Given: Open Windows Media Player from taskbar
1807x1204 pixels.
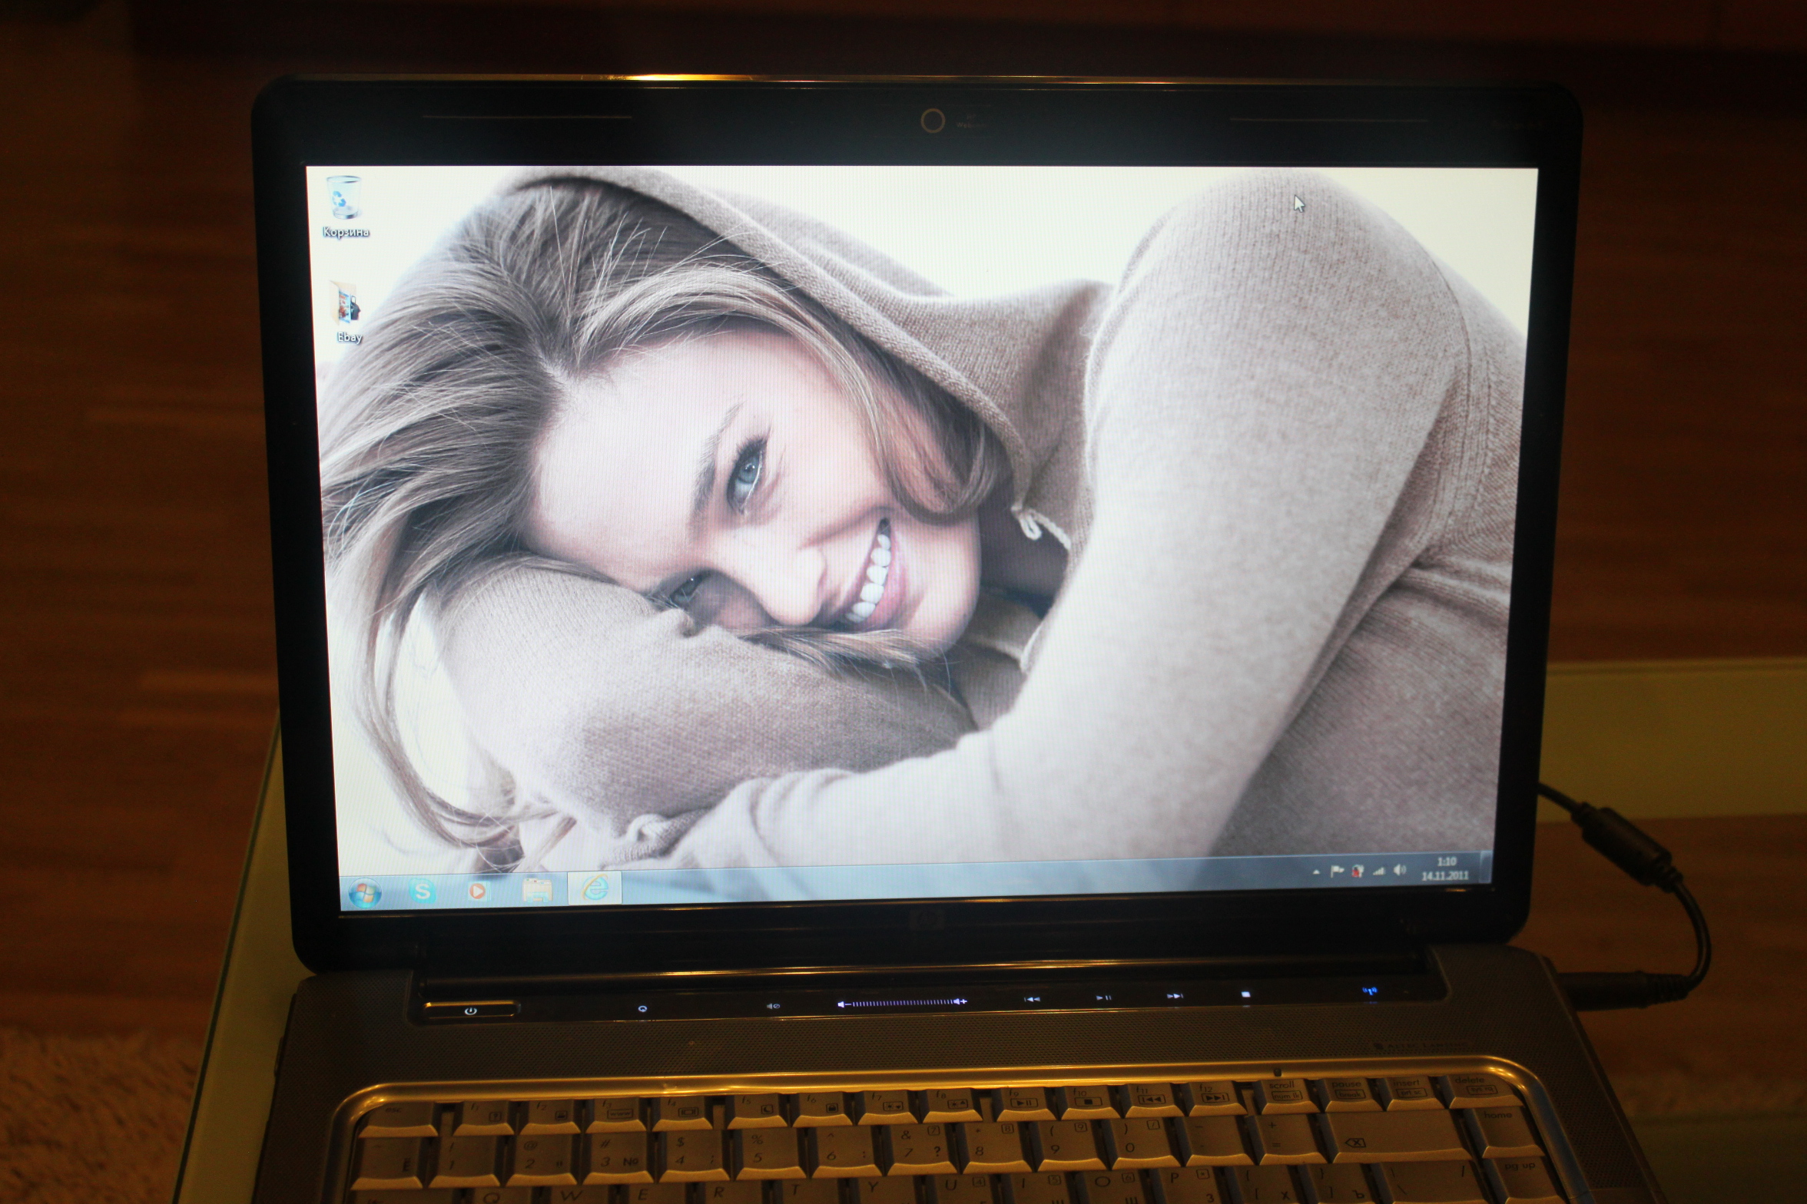Looking at the screenshot, I should coord(477,891).
